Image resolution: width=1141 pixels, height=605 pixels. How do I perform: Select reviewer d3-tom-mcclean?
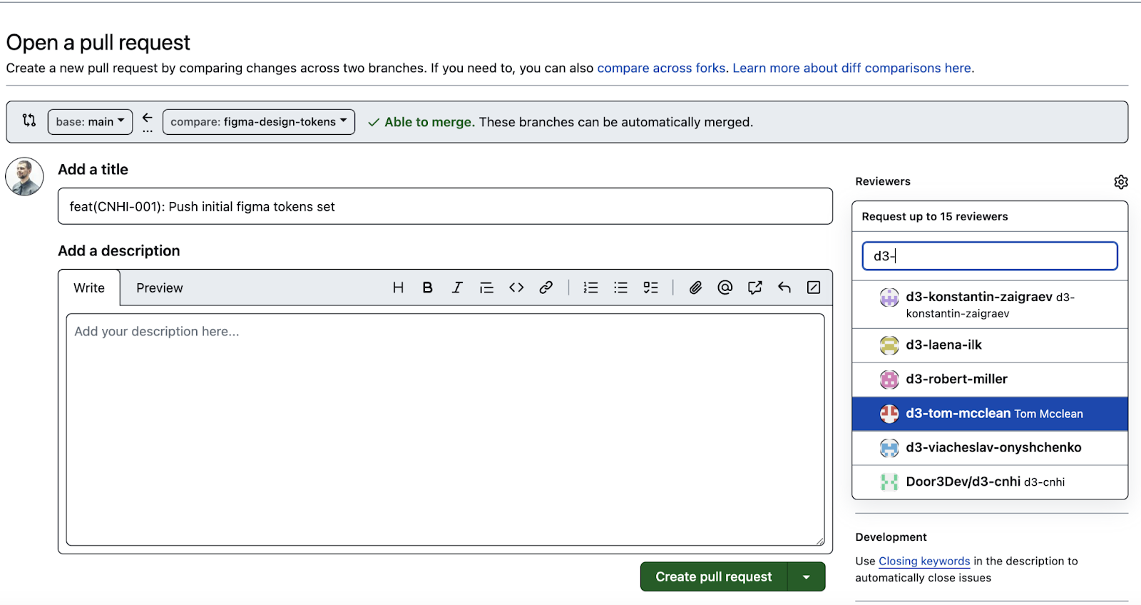(x=990, y=414)
